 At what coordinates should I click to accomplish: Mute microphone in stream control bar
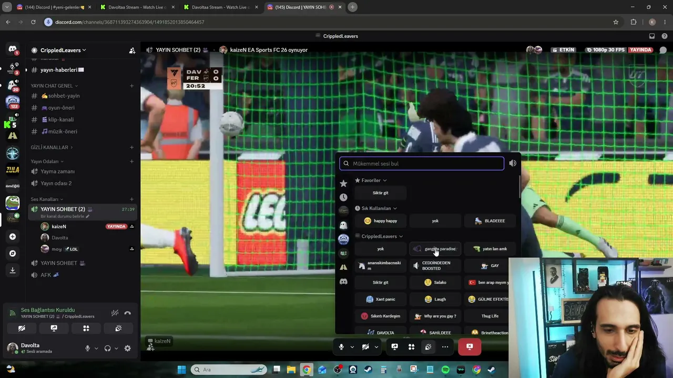click(x=341, y=346)
